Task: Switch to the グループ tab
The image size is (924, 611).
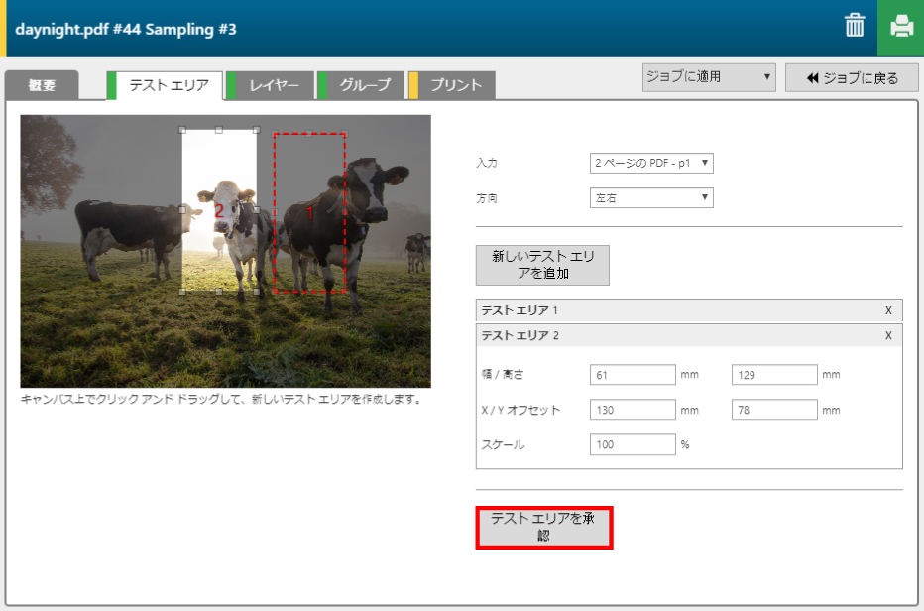Action: click(x=364, y=85)
